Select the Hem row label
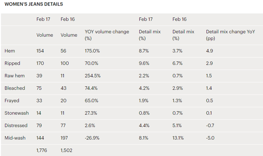 click(10, 51)
